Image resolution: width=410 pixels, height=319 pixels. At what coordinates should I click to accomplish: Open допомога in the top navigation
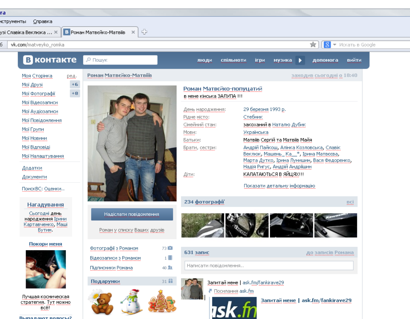[x=325, y=60]
